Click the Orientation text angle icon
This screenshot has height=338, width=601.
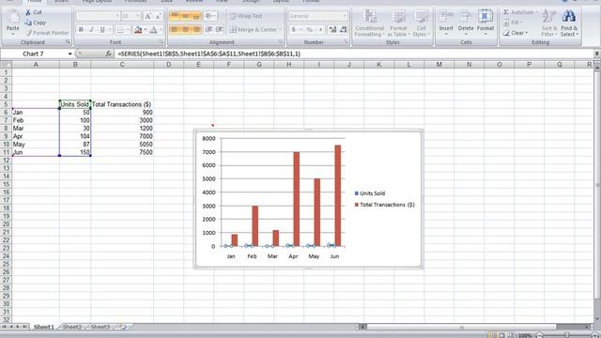[x=210, y=16]
